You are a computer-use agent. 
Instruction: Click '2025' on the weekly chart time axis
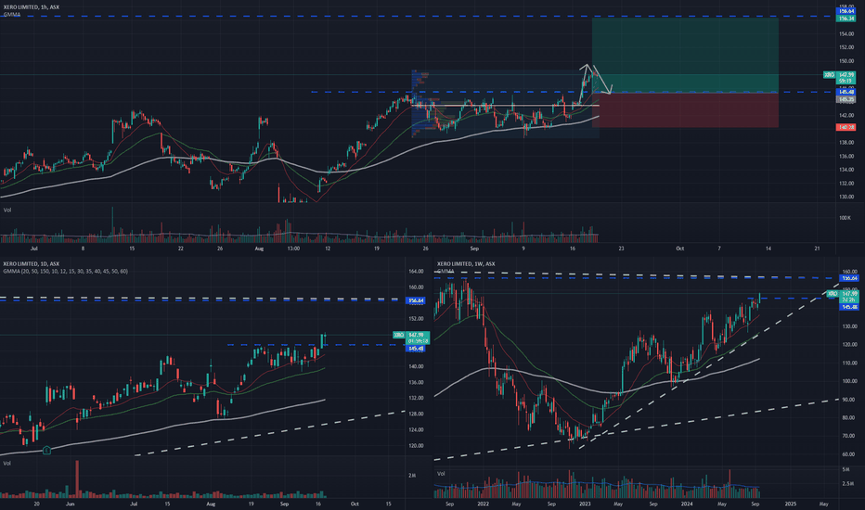(x=791, y=504)
